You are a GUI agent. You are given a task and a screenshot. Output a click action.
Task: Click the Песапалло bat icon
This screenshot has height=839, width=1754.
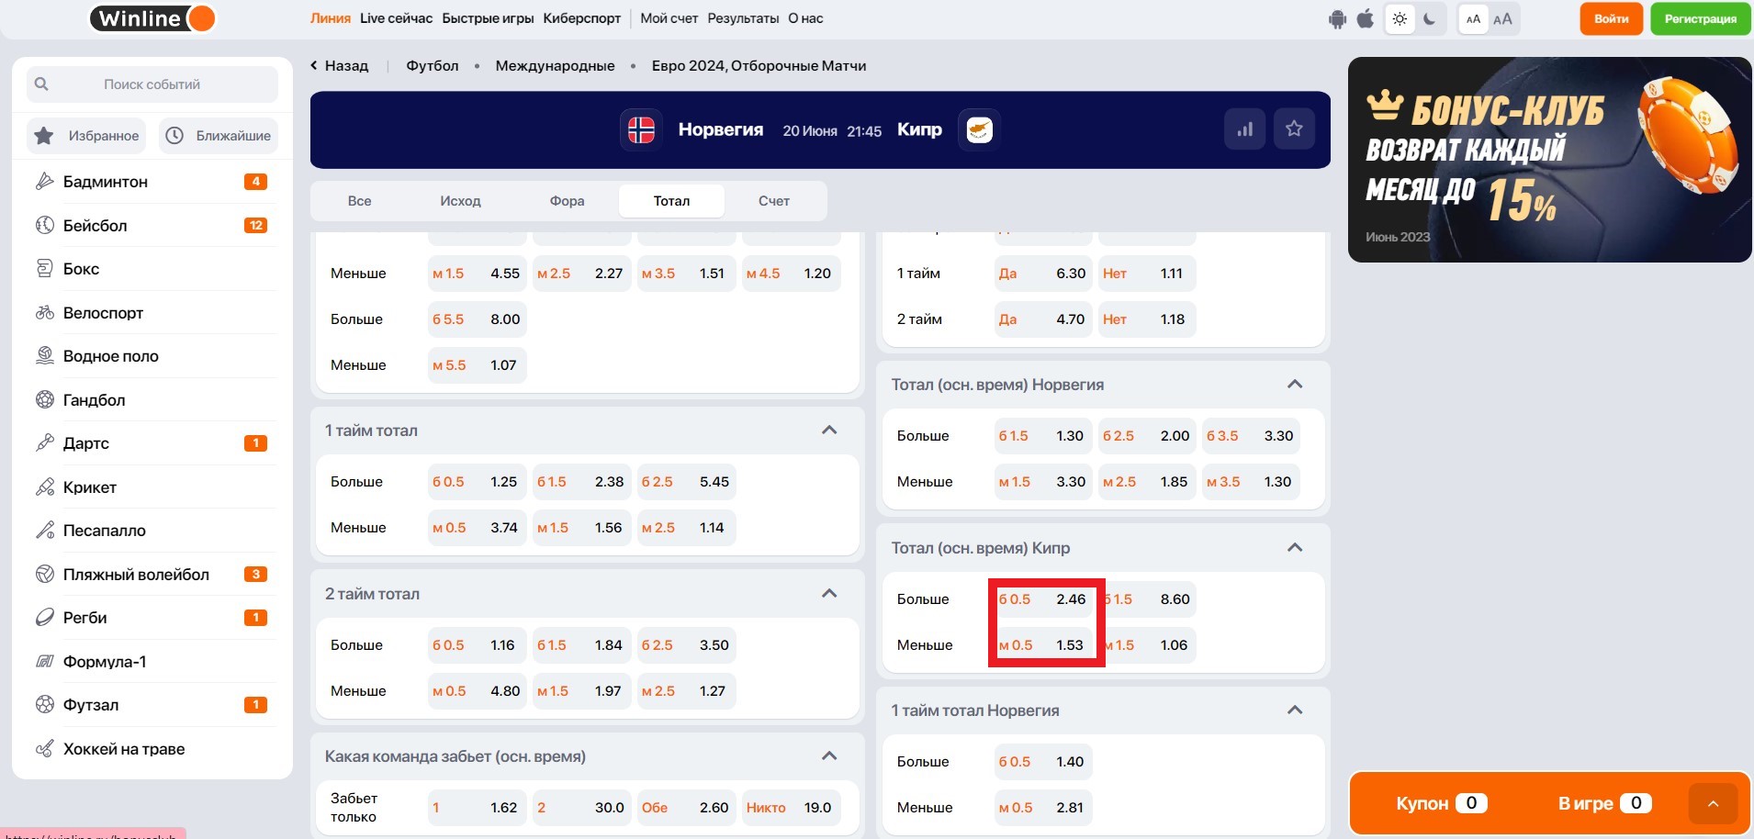click(x=44, y=531)
